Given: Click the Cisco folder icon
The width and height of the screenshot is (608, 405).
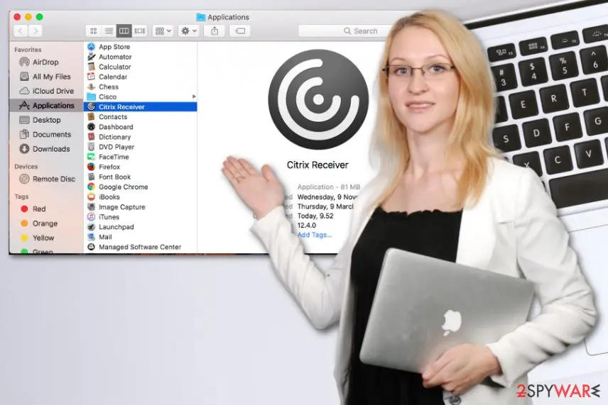Looking at the screenshot, I should 91,96.
